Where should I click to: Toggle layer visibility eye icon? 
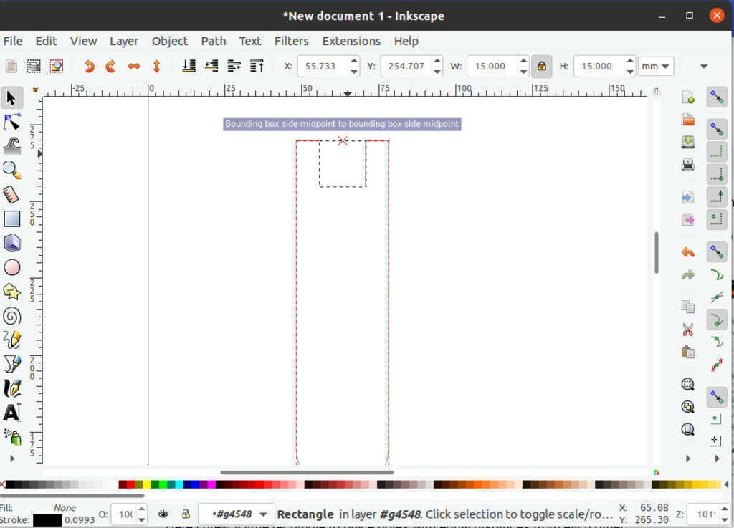[x=163, y=514]
